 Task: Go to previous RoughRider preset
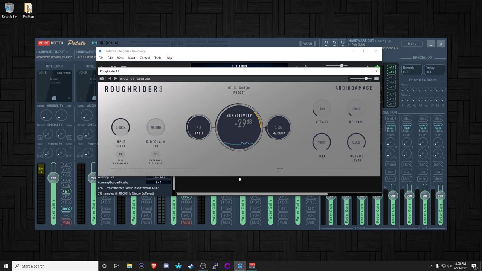110,79
